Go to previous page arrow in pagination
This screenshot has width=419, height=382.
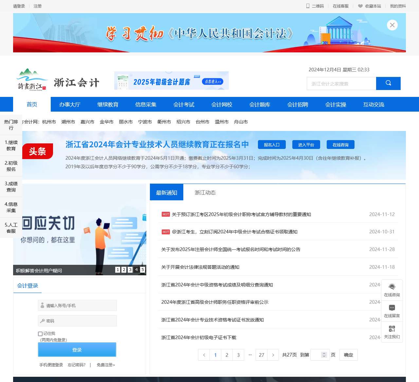tap(204, 355)
